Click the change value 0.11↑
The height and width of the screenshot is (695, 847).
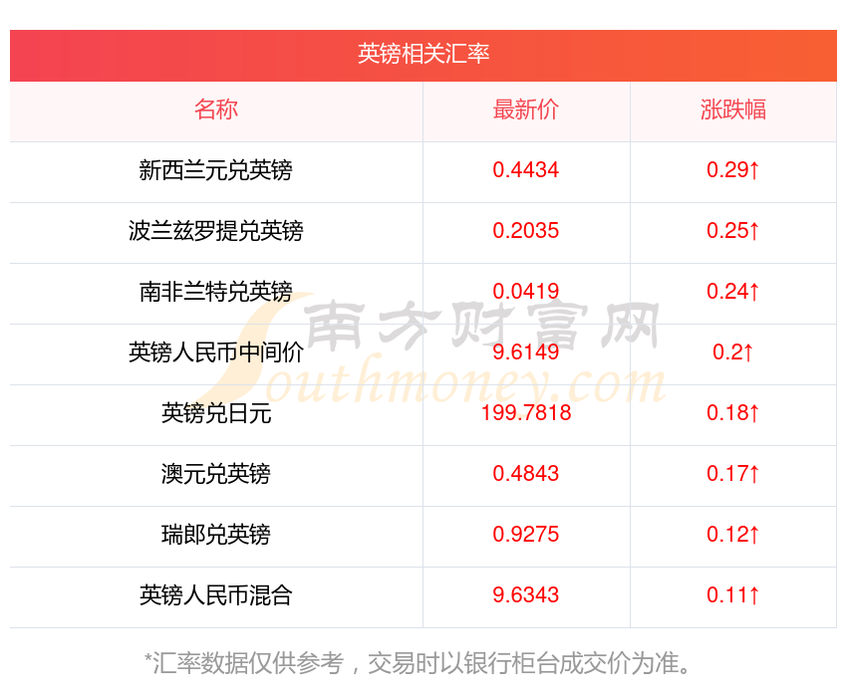click(x=733, y=594)
